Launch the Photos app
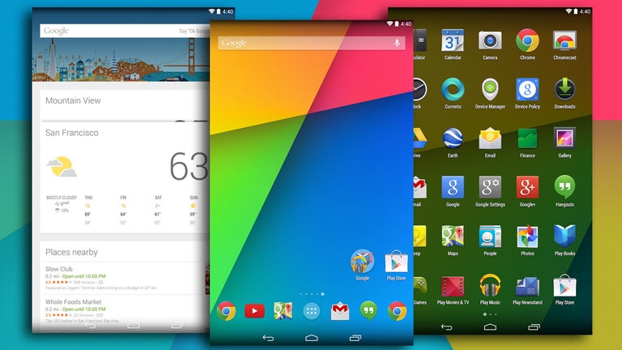The image size is (622, 350). 527,241
